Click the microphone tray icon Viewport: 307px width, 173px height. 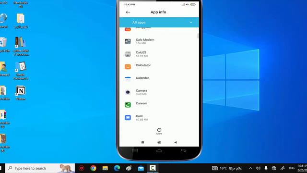tap(266, 168)
